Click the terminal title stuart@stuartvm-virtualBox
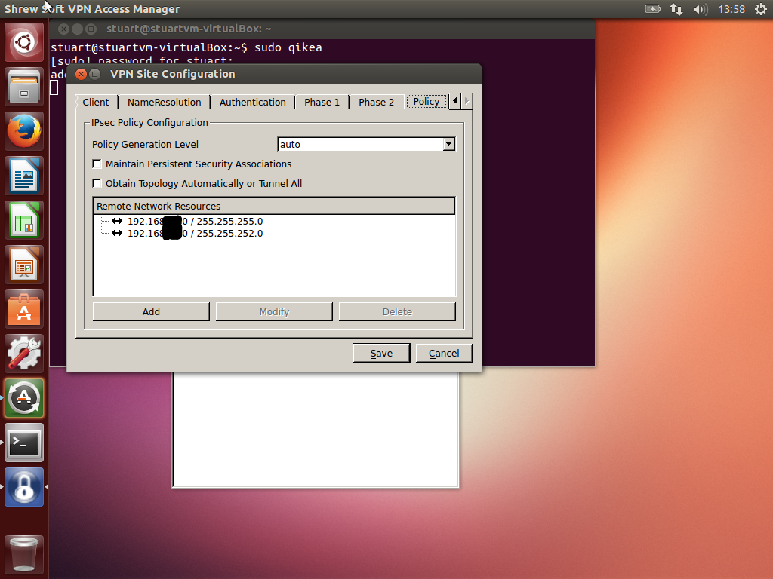 189,29
